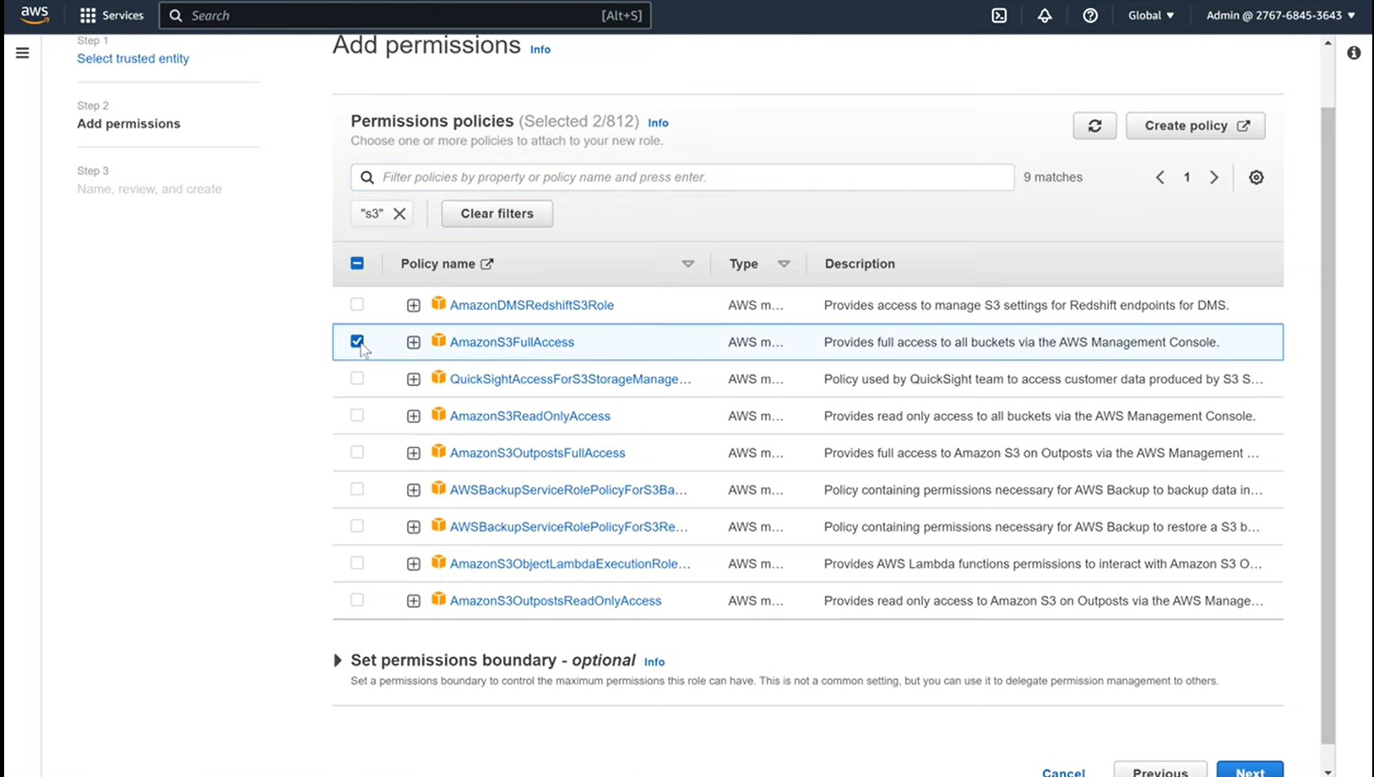The width and height of the screenshot is (1374, 777).
Task: Open the AmazonS3FullAccess policy link
Action: (x=512, y=342)
